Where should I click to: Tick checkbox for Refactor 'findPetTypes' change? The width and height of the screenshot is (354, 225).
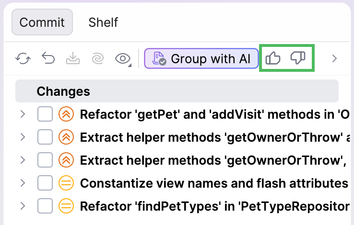(x=45, y=206)
